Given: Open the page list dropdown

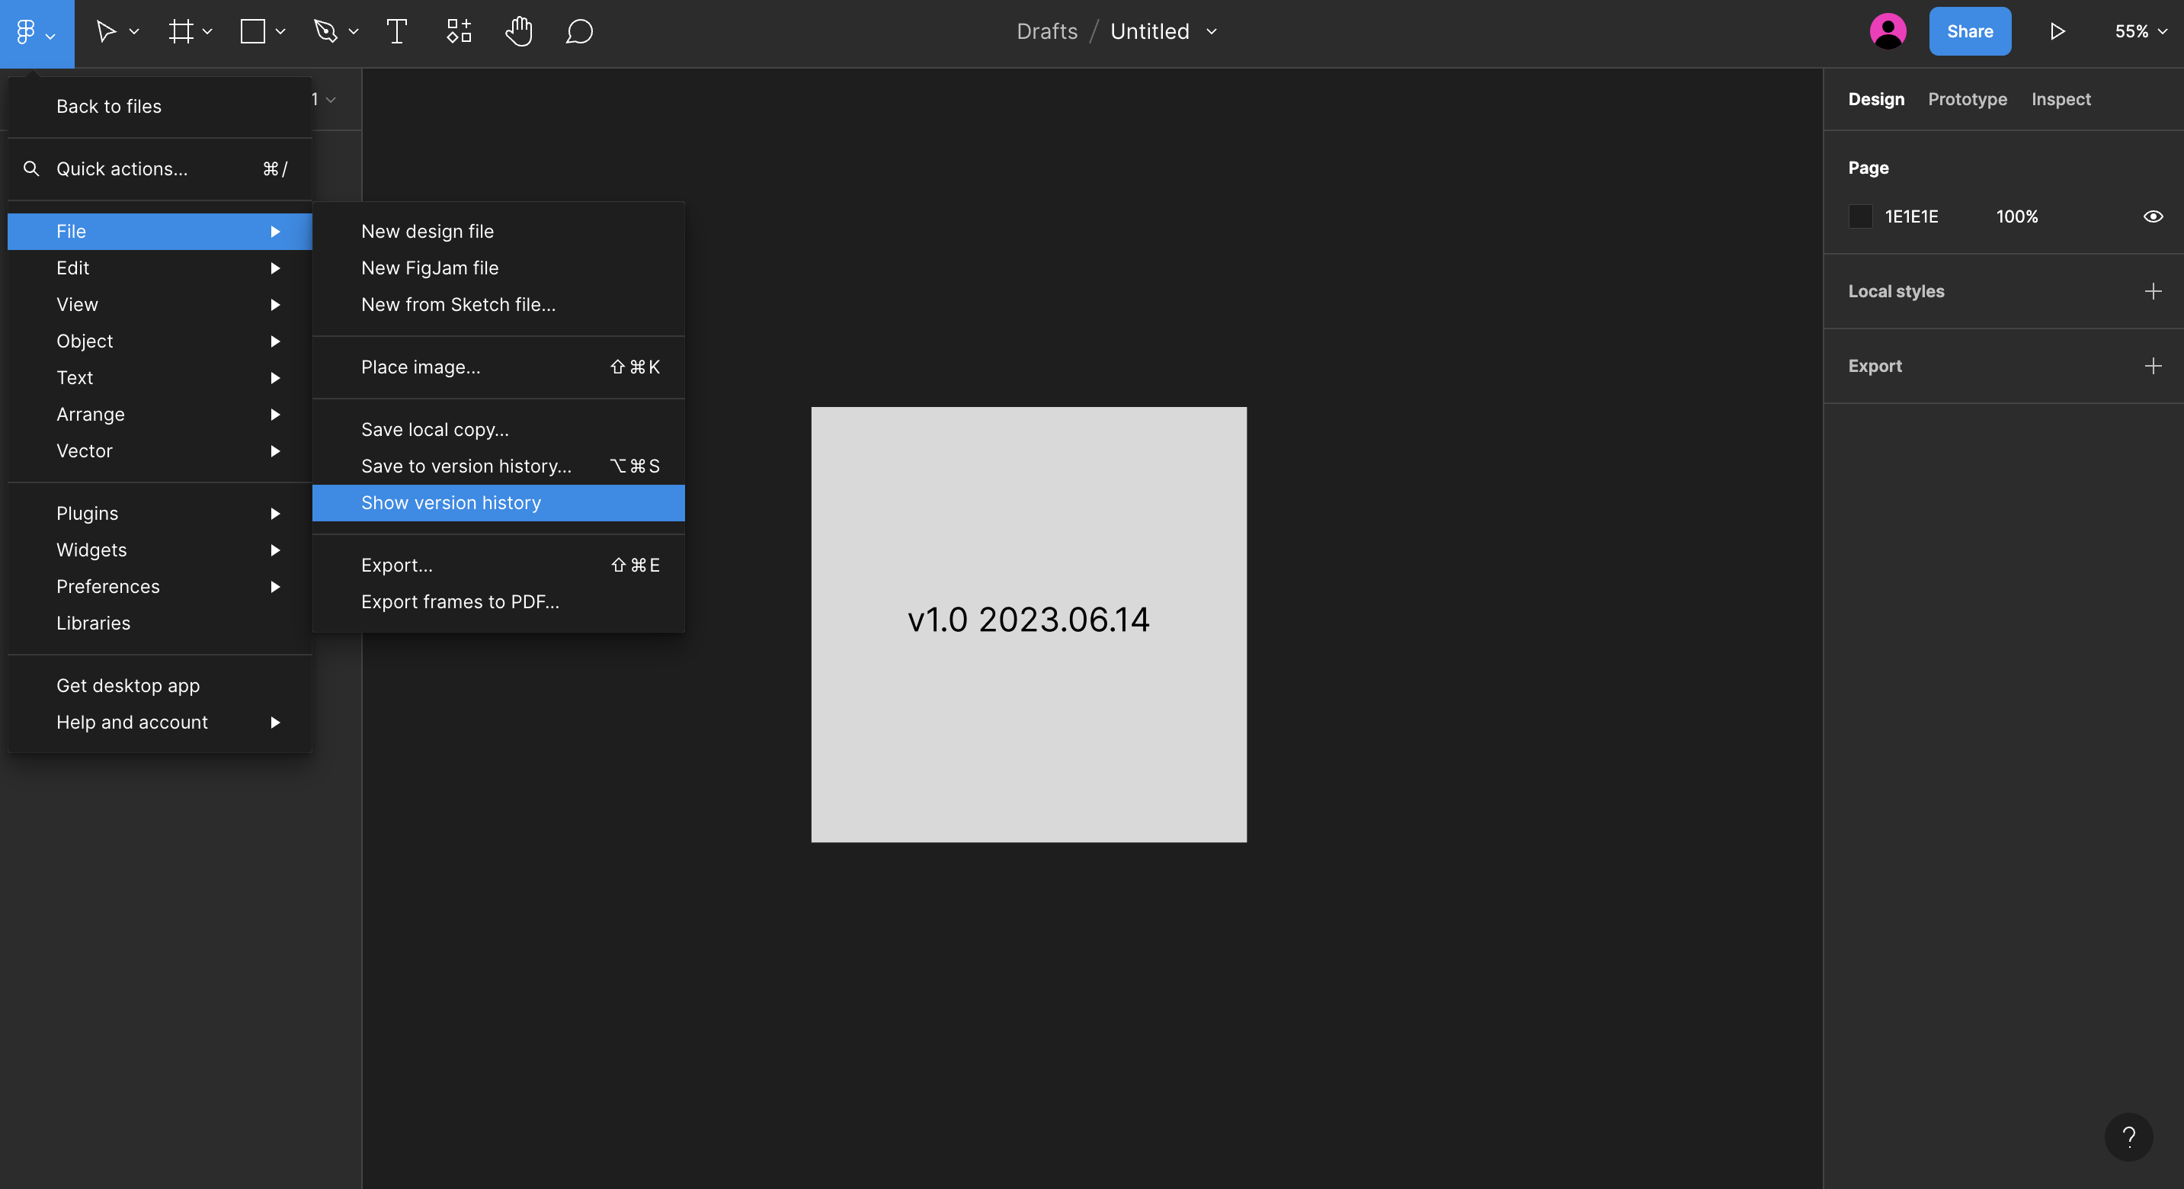Looking at the screenshot, I should 325,99.
